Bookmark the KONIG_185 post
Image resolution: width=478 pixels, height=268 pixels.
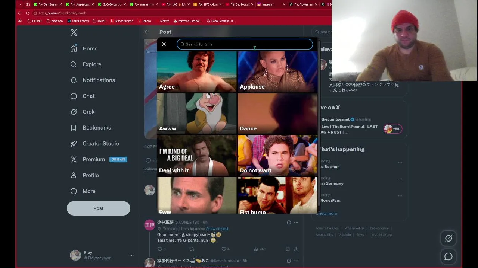click(x=288, y=249)
